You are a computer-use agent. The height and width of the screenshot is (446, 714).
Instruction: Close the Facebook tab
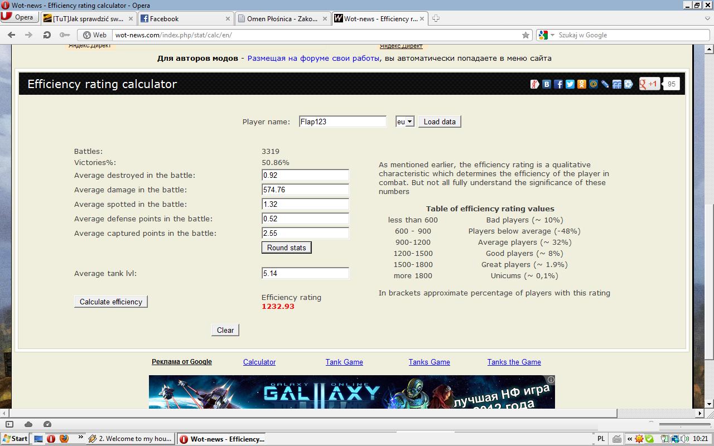pos(229,18)
